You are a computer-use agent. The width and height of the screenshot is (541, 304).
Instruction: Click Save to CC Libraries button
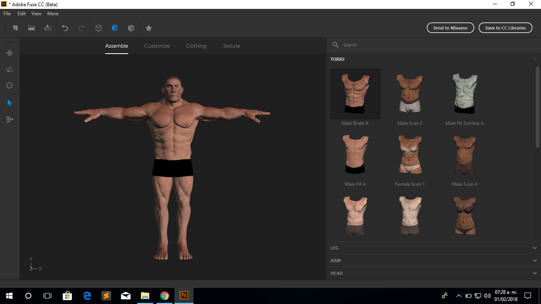coord(505,28)
